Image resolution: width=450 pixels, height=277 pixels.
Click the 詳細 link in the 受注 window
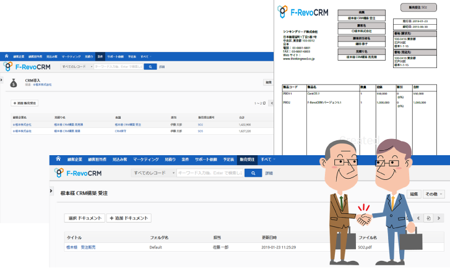[x=269, y=173]
